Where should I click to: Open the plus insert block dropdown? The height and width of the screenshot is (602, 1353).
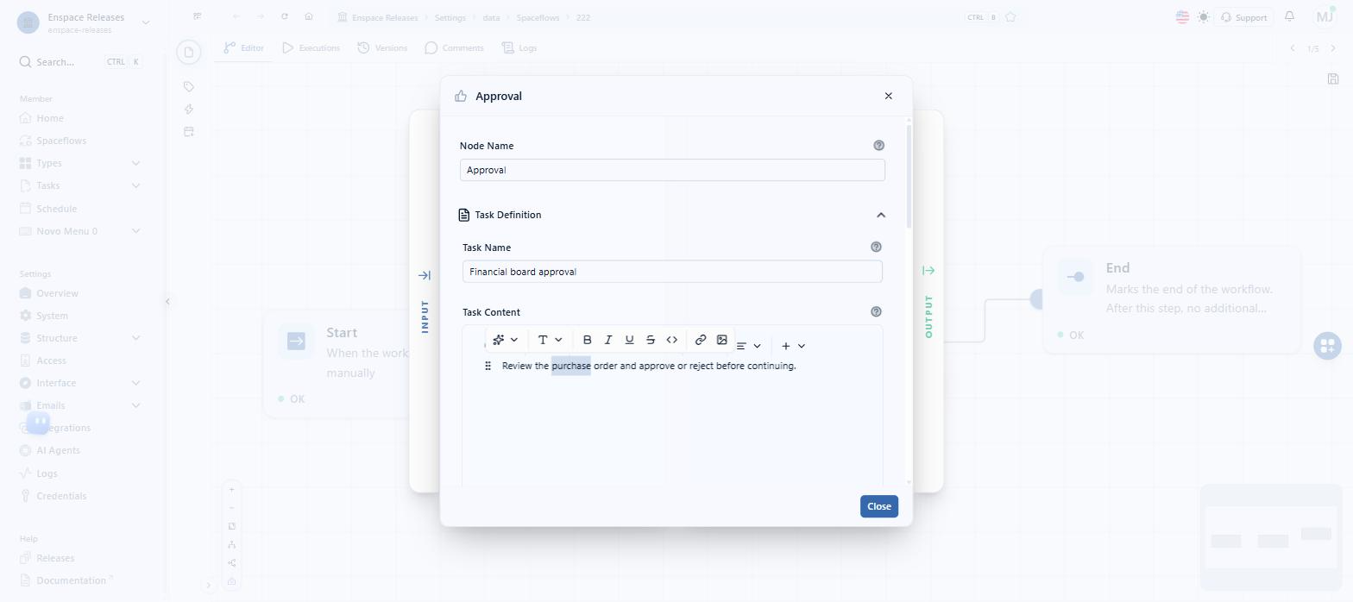click(x=793, y=346)
